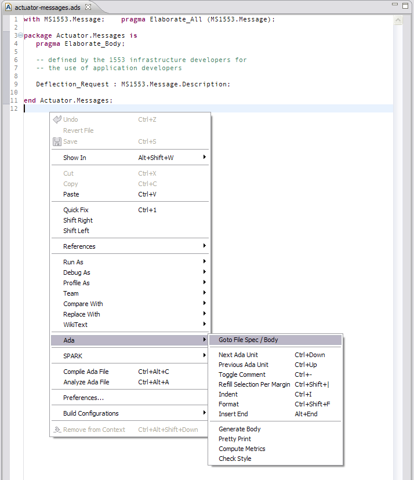Select Check Style
This screenshot has height=480, width=414.
click(275, 459)
